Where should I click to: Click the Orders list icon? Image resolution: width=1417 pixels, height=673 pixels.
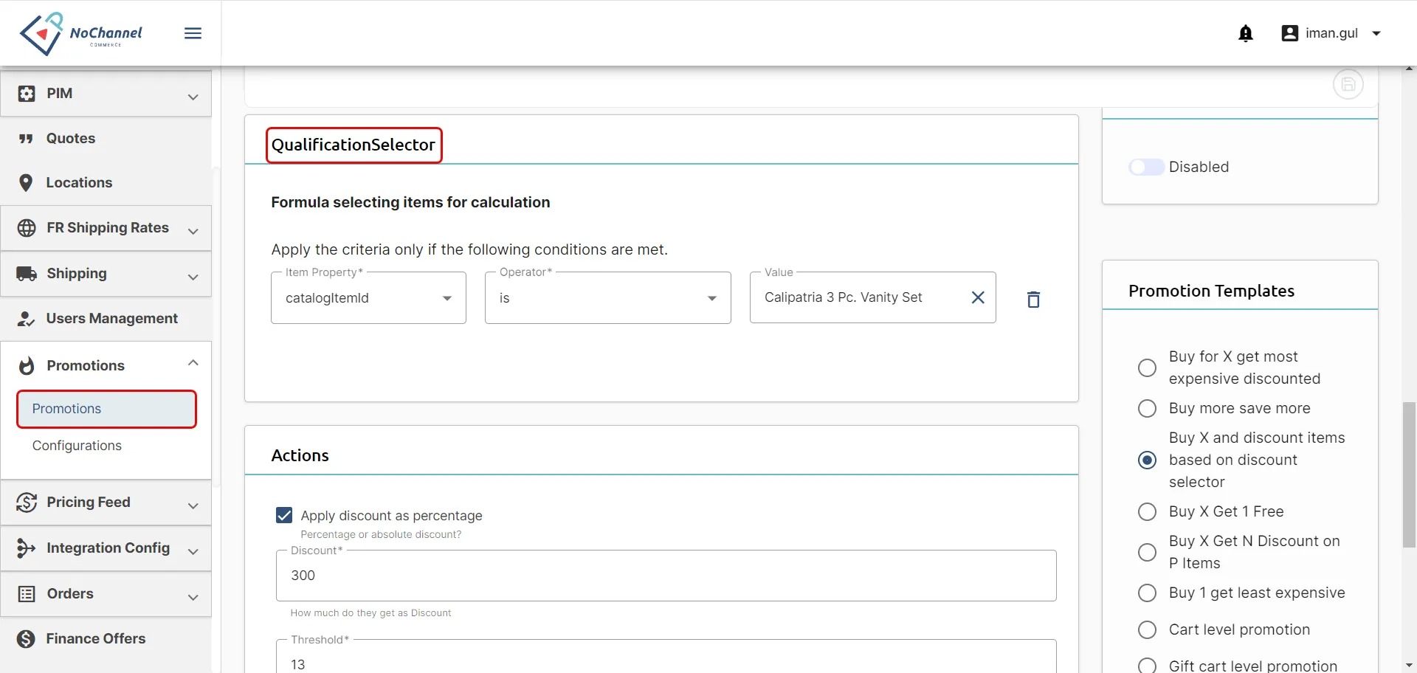pyautogui.click(x=27, y=594)
